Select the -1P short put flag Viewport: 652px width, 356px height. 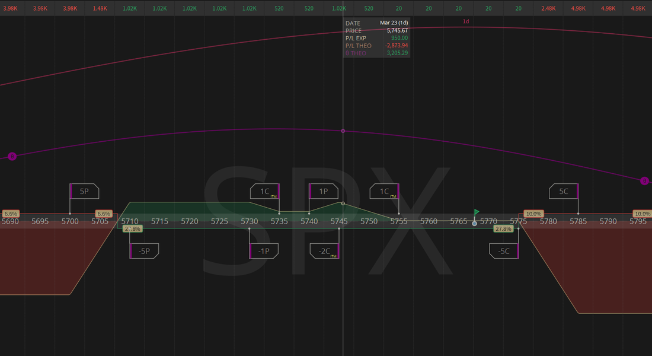coord(264,251)
